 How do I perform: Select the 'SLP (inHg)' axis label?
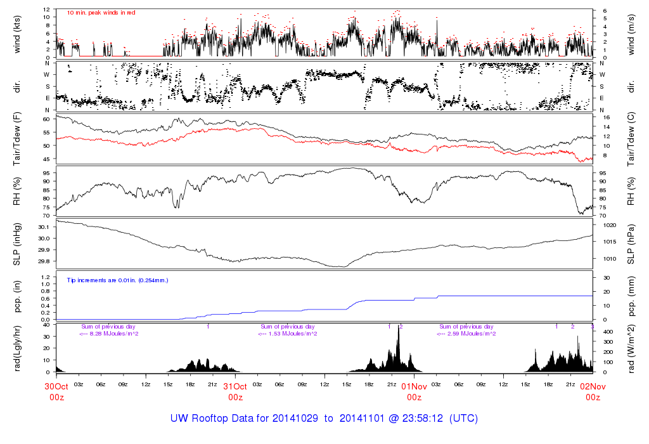pos(17,244)
